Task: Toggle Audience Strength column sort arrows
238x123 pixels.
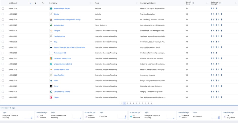Action: coord(235,3)
